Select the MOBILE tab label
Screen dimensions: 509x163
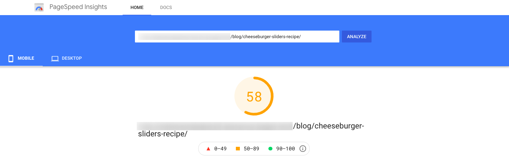(26, 58)
